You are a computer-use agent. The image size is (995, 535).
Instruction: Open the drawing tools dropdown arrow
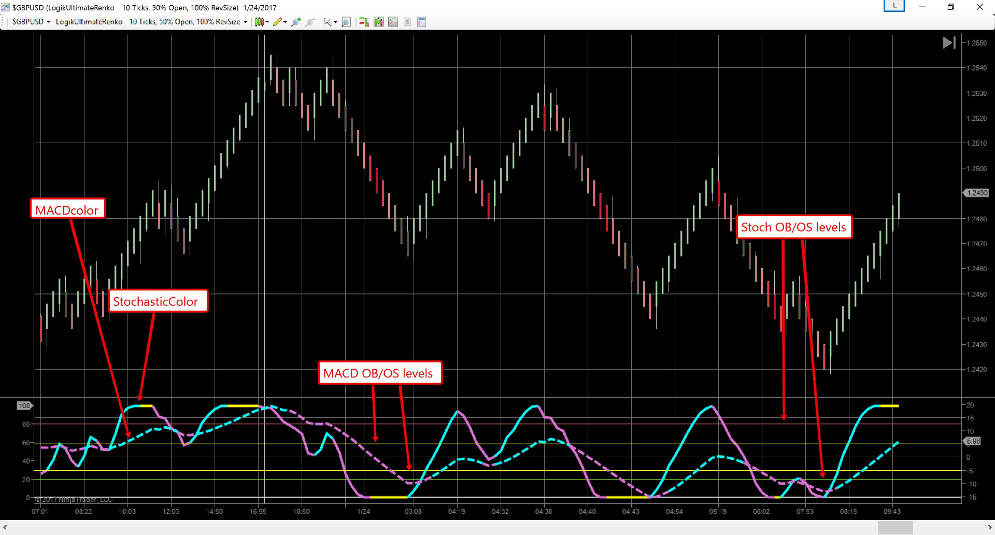[x=286, y=22]
